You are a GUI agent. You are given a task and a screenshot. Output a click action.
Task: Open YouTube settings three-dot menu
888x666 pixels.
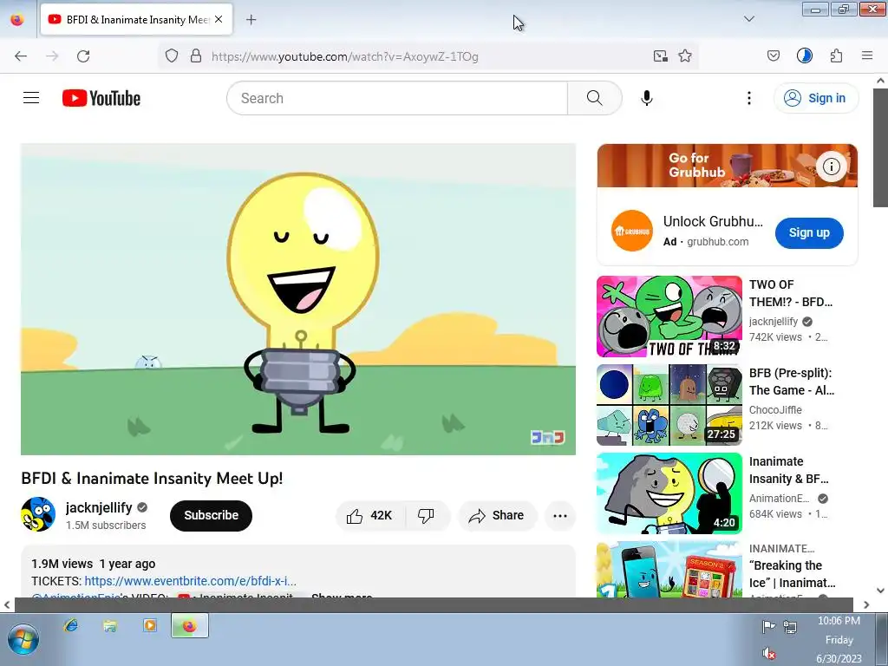(x=748, y=98)
